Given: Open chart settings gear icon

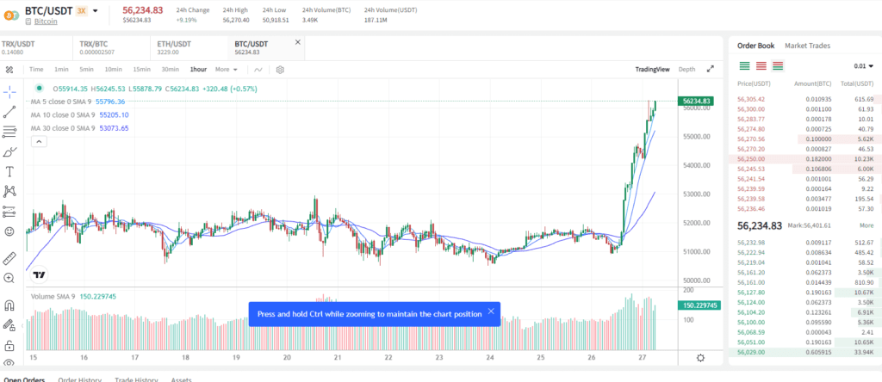Looking at the screenshot, I should pyautogui.click(x=280, y=69).
